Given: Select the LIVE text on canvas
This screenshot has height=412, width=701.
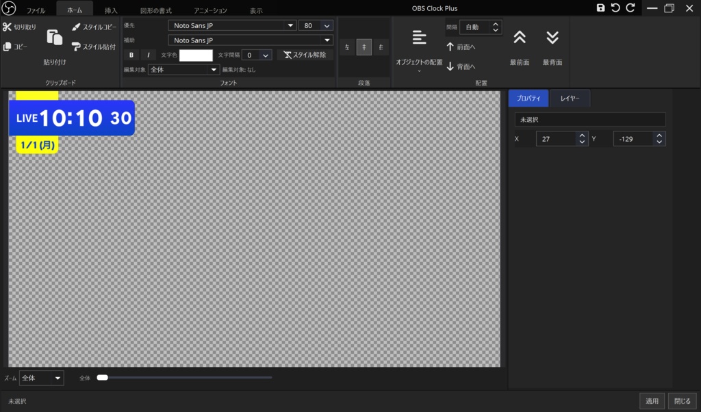Looking at the screenshot, I should tap(27, 118).
